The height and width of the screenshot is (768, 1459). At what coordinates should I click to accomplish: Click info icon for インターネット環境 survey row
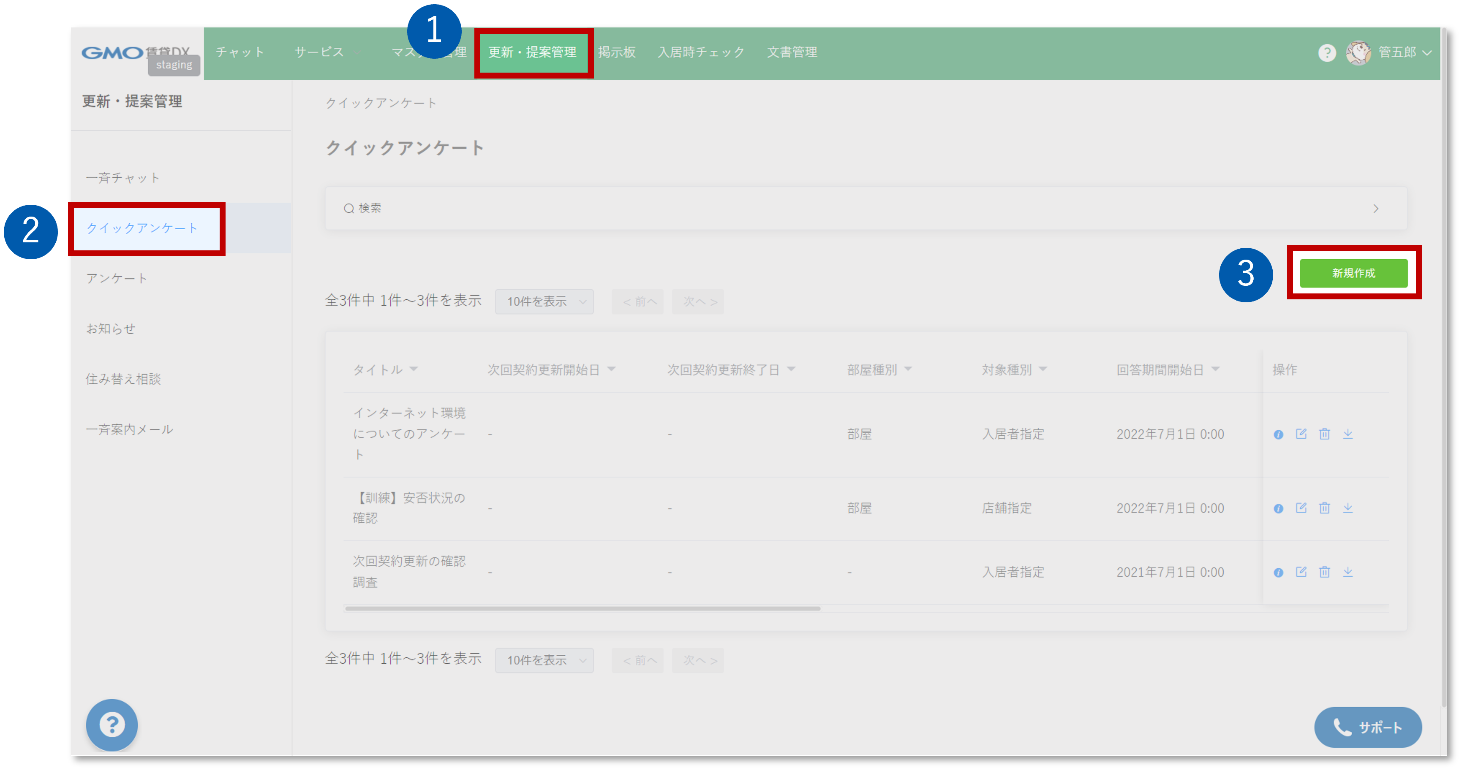tap(1278, 434)
